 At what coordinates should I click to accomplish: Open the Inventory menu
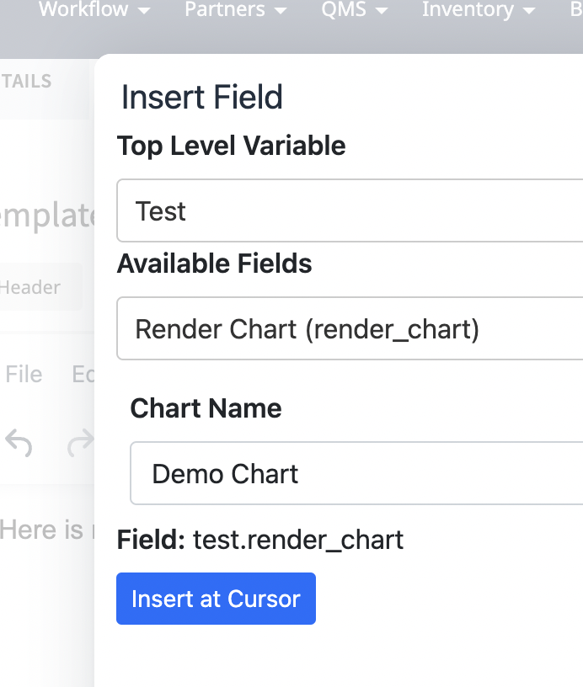click(479, 10)
